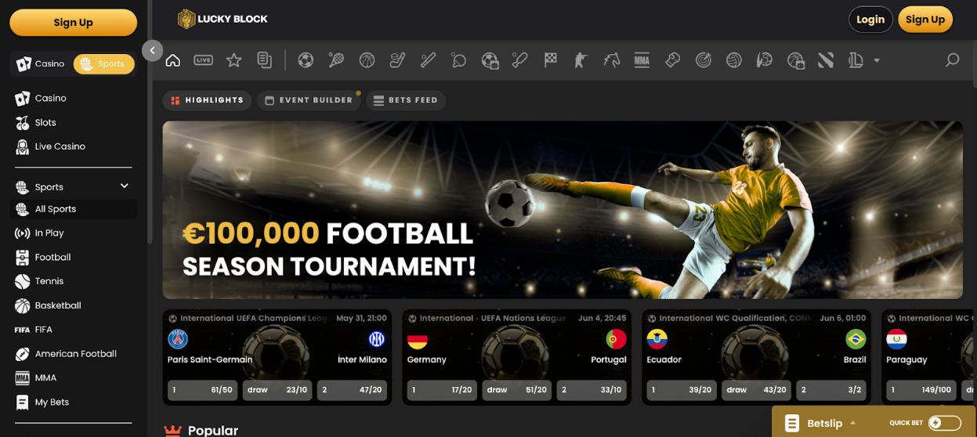Switch to the Sports mode pill
This screenshot has height=437, width=977.
(x=103, y=64)
